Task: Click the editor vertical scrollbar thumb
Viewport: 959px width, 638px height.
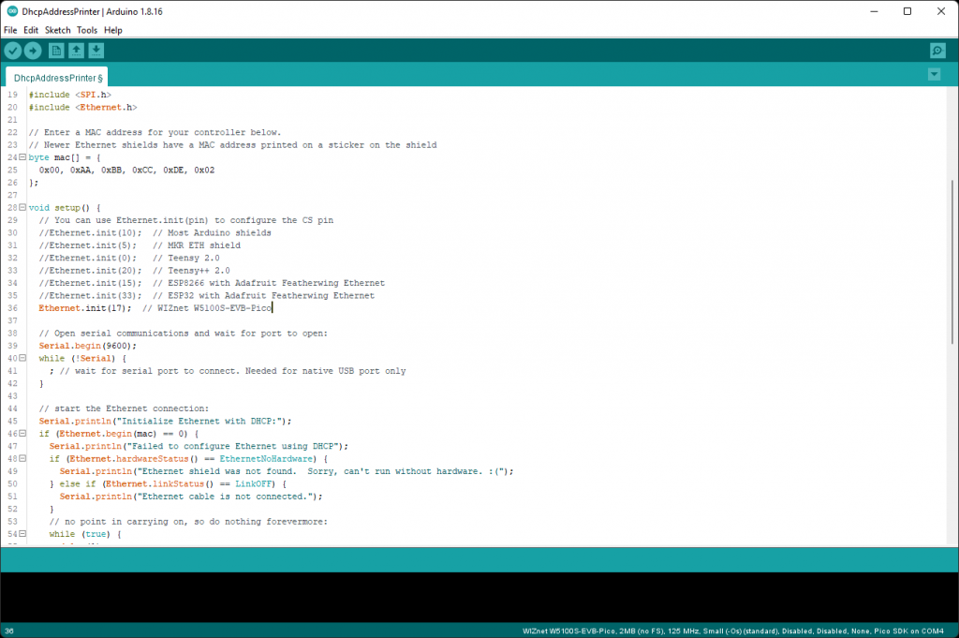Action: point(952,261)
